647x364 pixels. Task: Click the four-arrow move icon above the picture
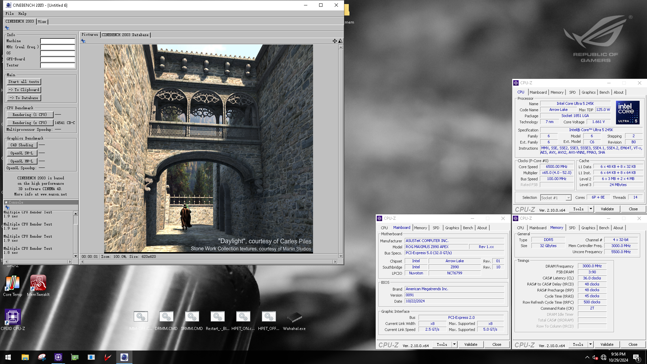[335, 41]
